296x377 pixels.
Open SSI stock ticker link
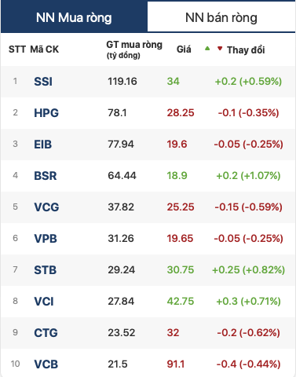43,82
